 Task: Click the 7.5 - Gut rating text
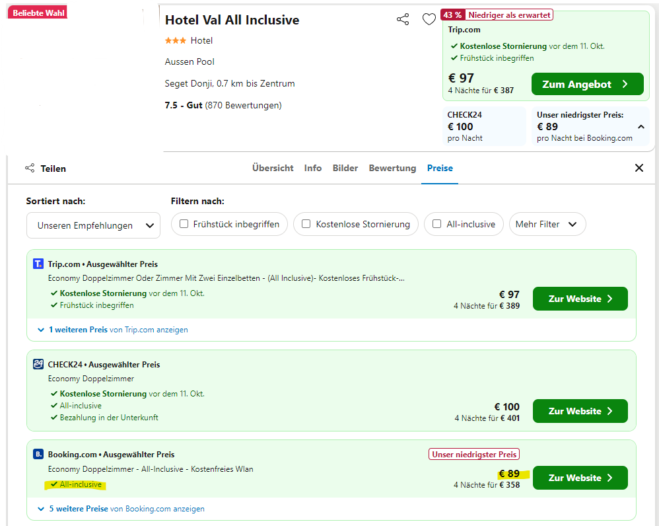(184, 105)
